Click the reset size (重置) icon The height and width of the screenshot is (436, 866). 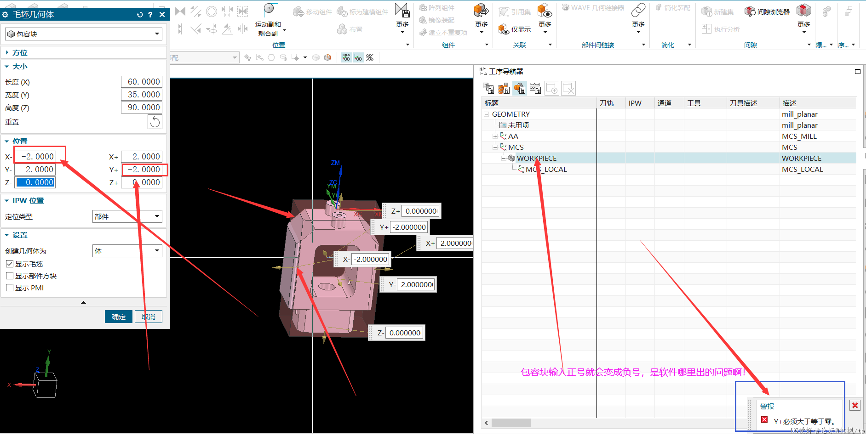click(x=155, y=122)
